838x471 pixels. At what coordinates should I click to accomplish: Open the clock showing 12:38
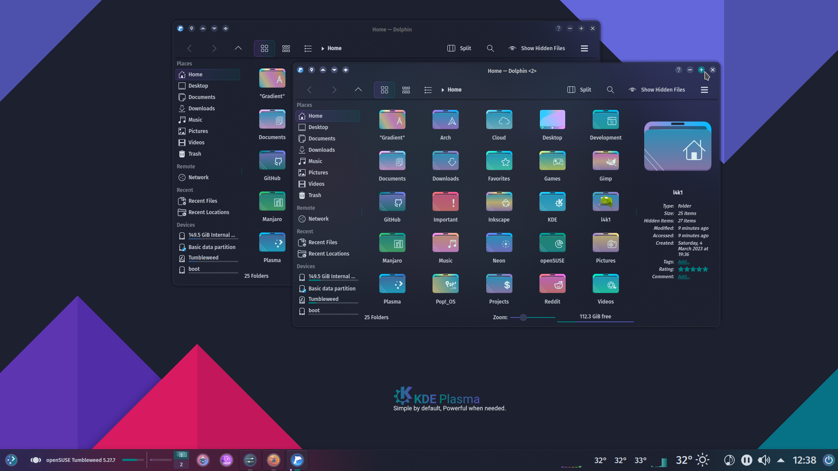click(x=804, y=460)
